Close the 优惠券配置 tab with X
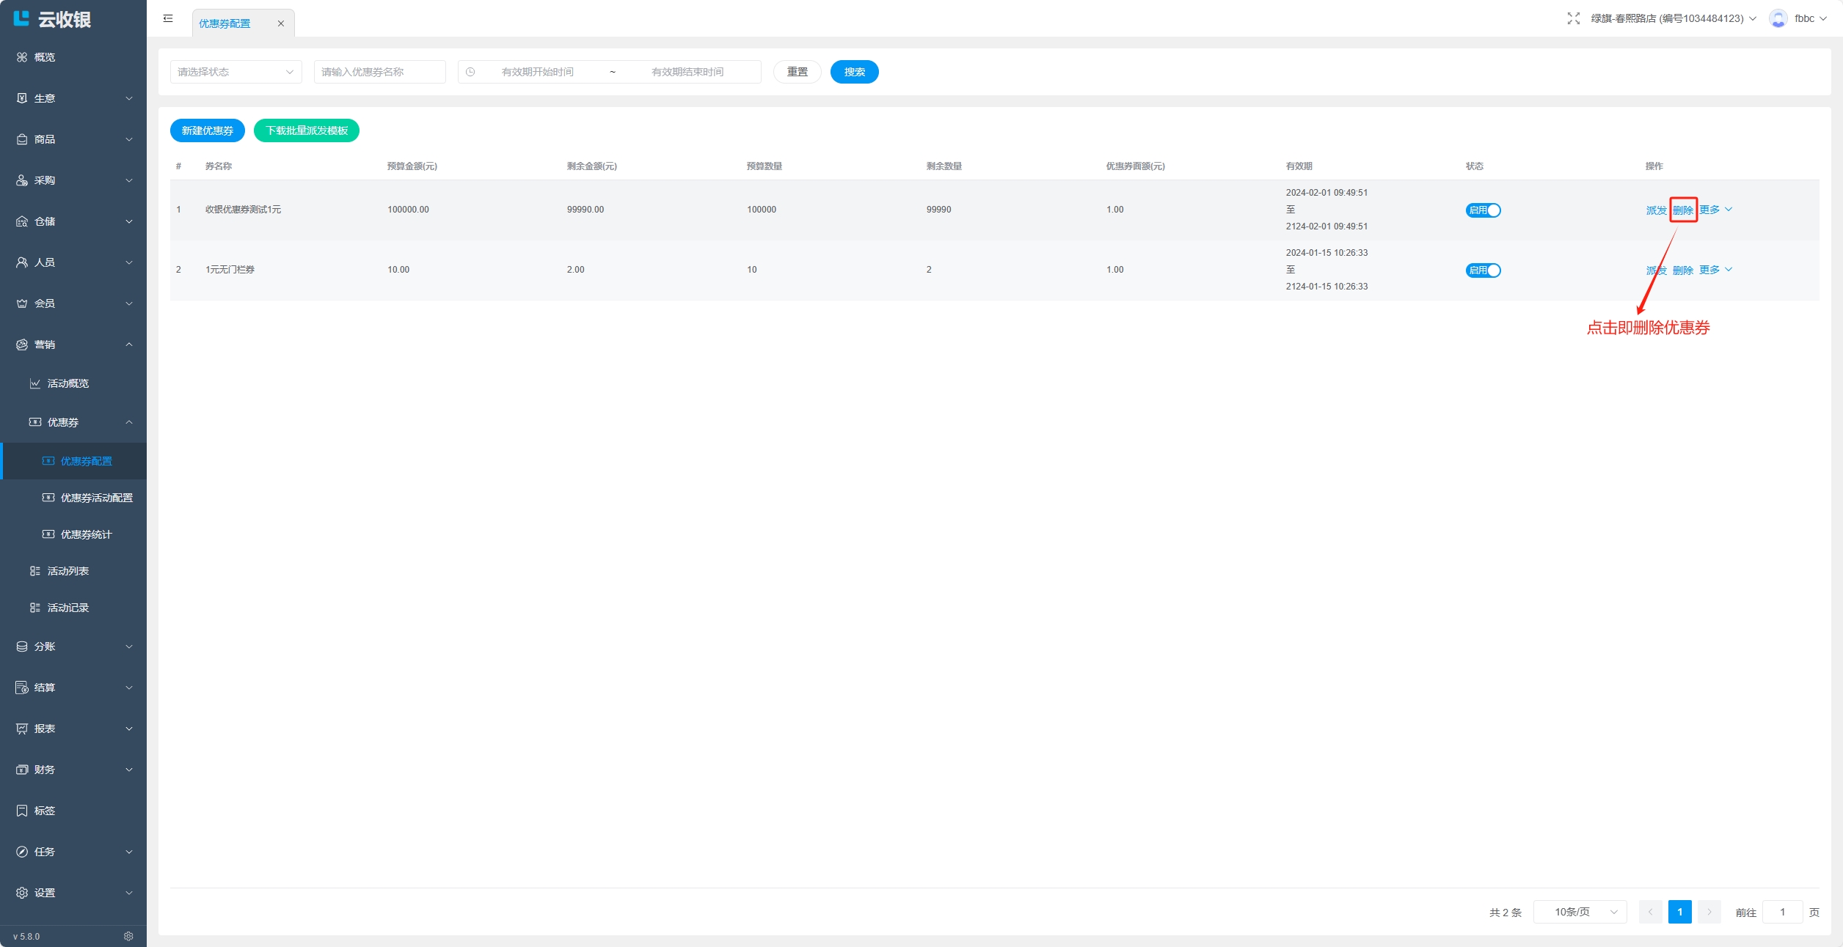This screenshot has height=947, width=1843. 280,23
